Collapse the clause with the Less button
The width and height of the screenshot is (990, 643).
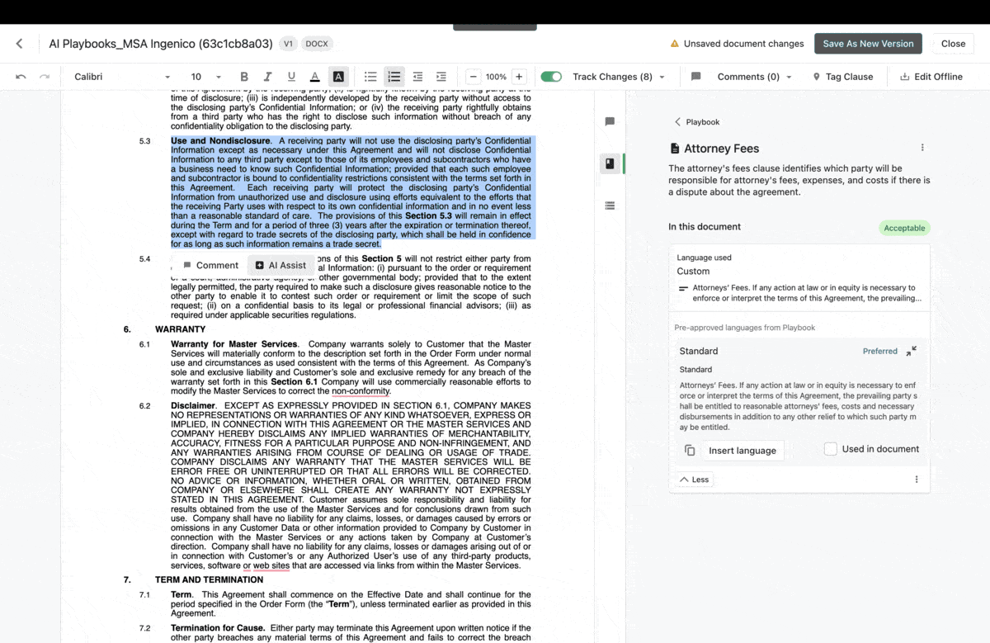point(694,480)
